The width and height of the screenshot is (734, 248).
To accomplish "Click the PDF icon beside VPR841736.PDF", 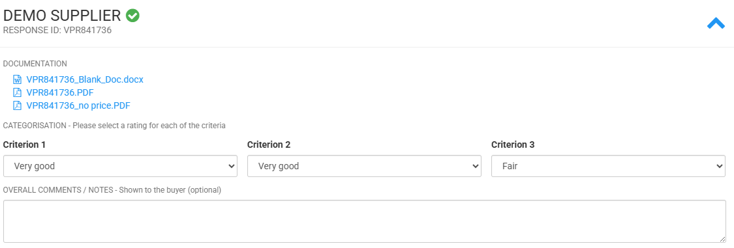I will [x=18, y=92].
